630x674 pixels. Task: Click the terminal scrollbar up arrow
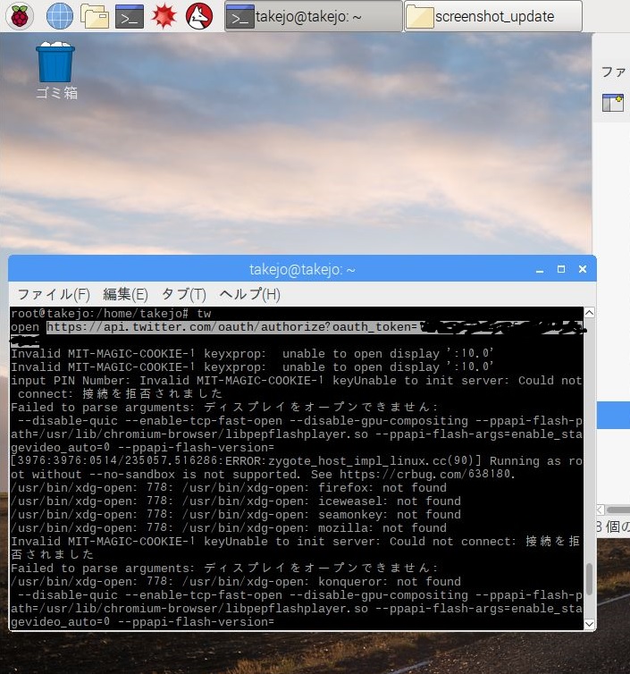click(x=589, y=314)
